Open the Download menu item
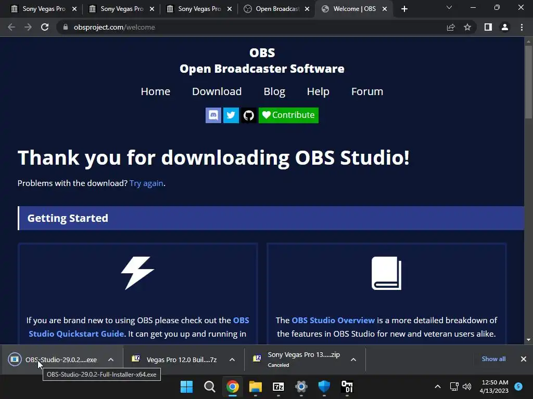This screenshot has height=399, width=533. (217, 91)
